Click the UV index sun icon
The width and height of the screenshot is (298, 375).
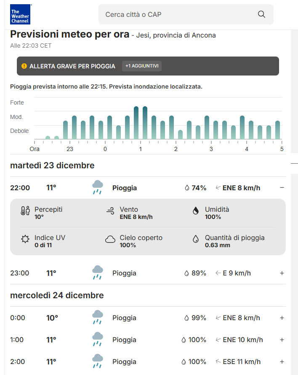pos(25,239)
